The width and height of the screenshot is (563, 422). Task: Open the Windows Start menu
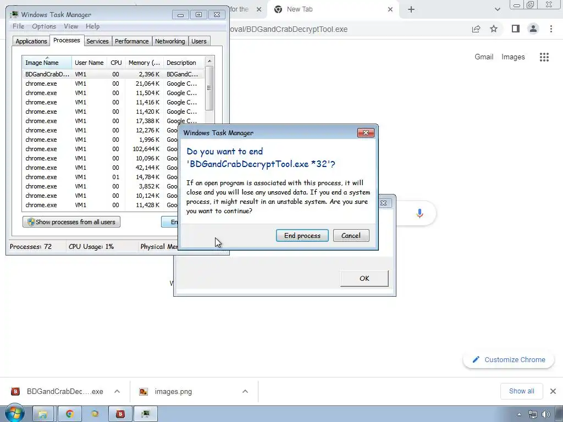(x=14, y=414)
